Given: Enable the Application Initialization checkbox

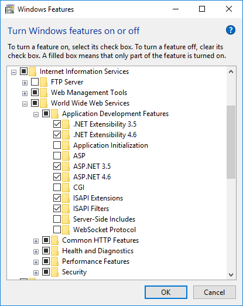Looking at the screenshot, I should click(x=57, y=145).
